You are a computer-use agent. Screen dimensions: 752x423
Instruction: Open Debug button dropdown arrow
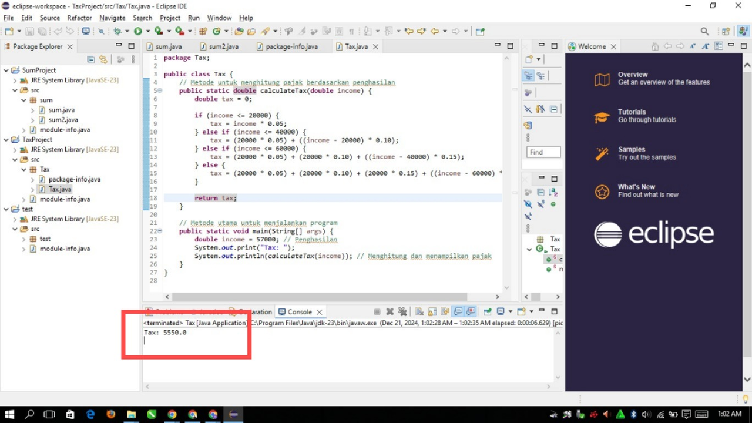click(127, 31)
